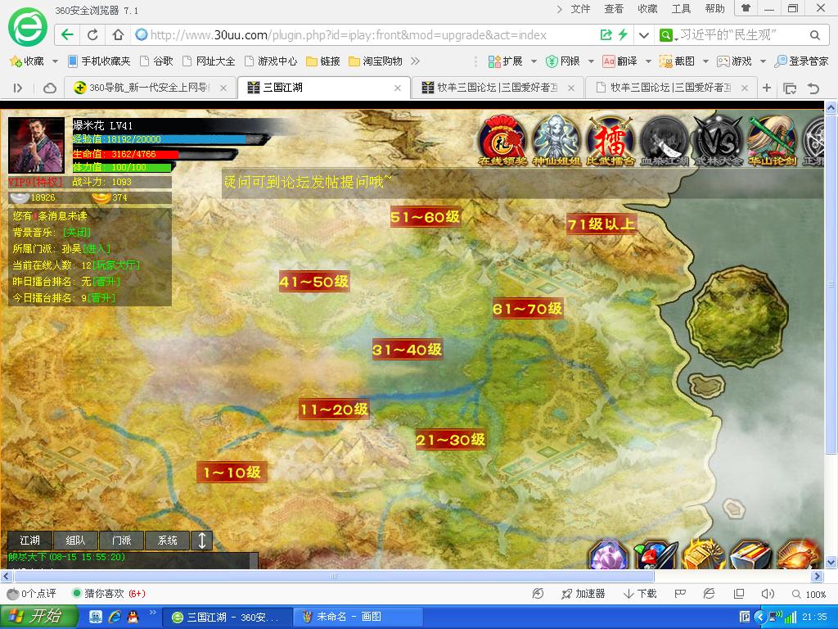The width and height of the screenshot is (838, 629).
Task: Click the restore closed tab icon
Action: tap(813, 88)
